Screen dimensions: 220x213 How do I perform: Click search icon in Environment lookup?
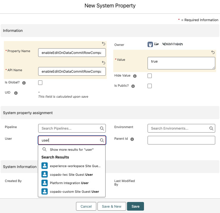tap(211, 128)
